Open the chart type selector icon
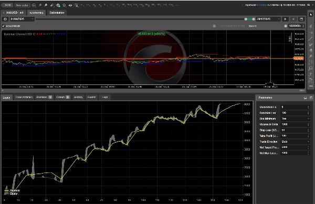315x204 pixels. [34, 5]
